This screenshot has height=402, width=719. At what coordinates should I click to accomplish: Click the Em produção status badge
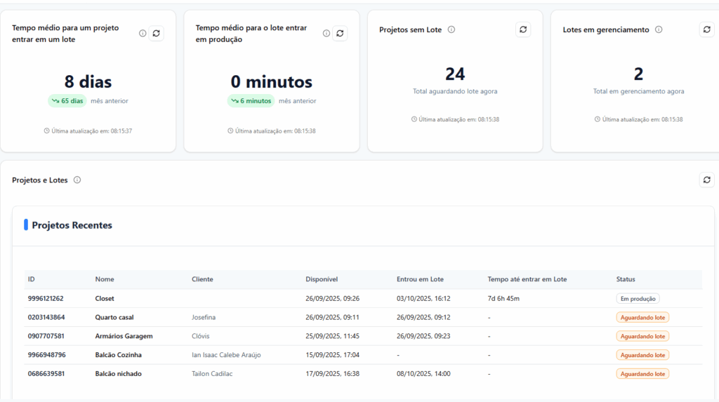pos(638,298)
